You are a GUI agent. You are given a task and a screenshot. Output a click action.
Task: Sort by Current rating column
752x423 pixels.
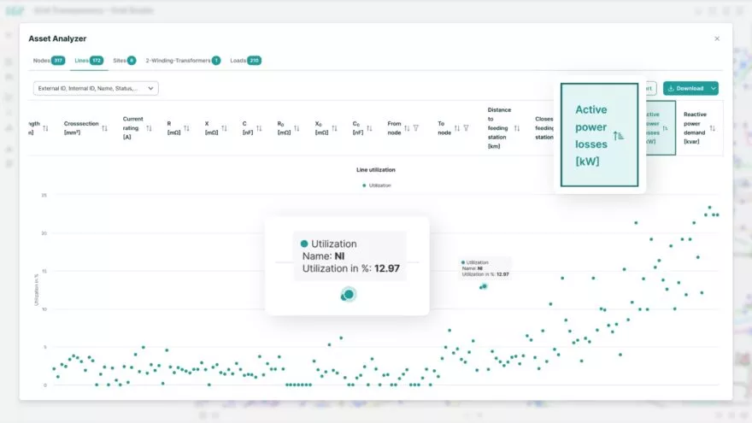pos(149,128)
